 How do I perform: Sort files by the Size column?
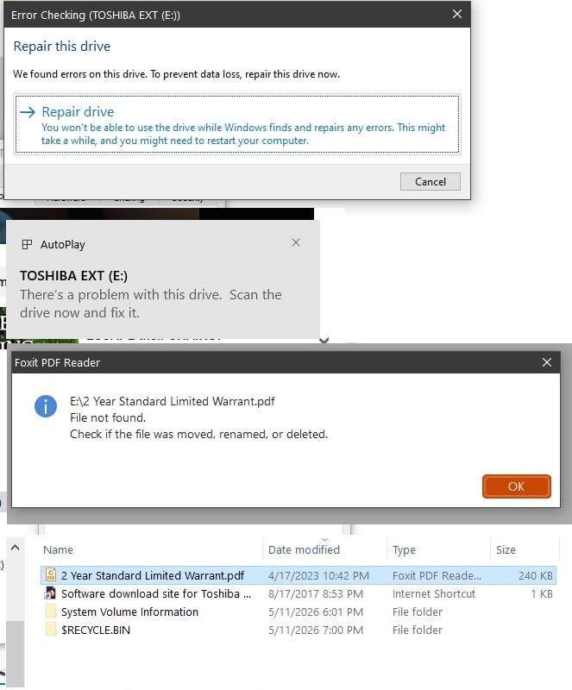point(506,549)
